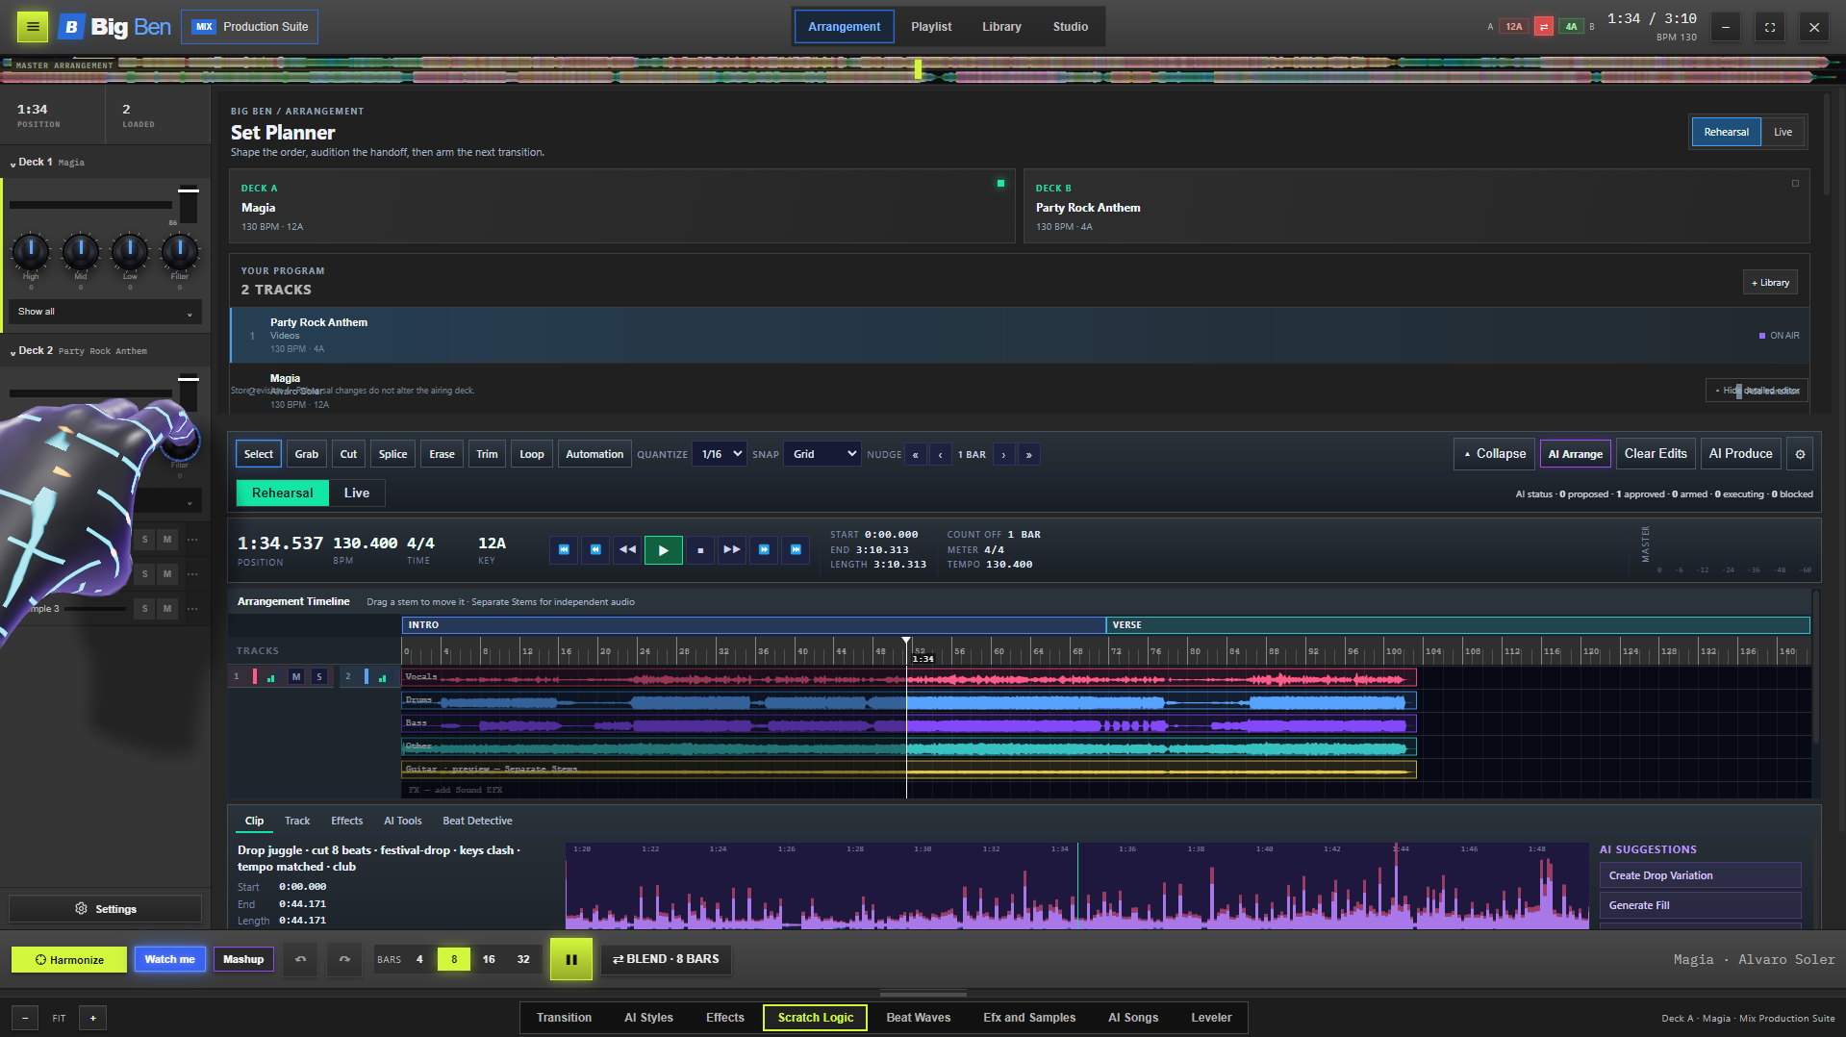Screen dimensions: 1846x1037
Task: Click the Deck 1 High EQ knob
Action: (31, 252)
